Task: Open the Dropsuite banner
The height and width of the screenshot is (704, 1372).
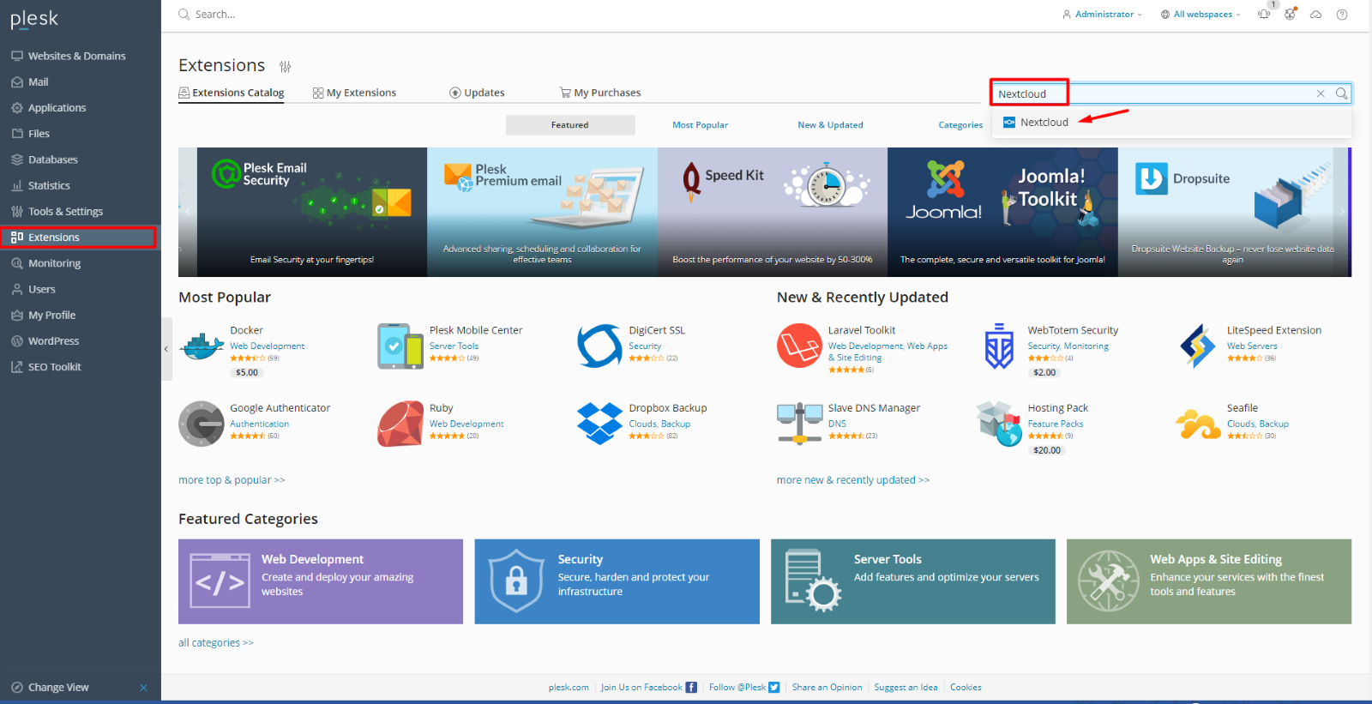Action: point(1232,212)
